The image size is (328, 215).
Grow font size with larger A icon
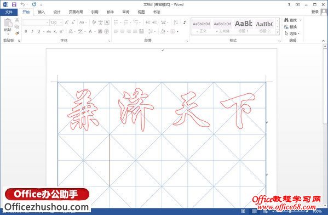coord(66,22)
